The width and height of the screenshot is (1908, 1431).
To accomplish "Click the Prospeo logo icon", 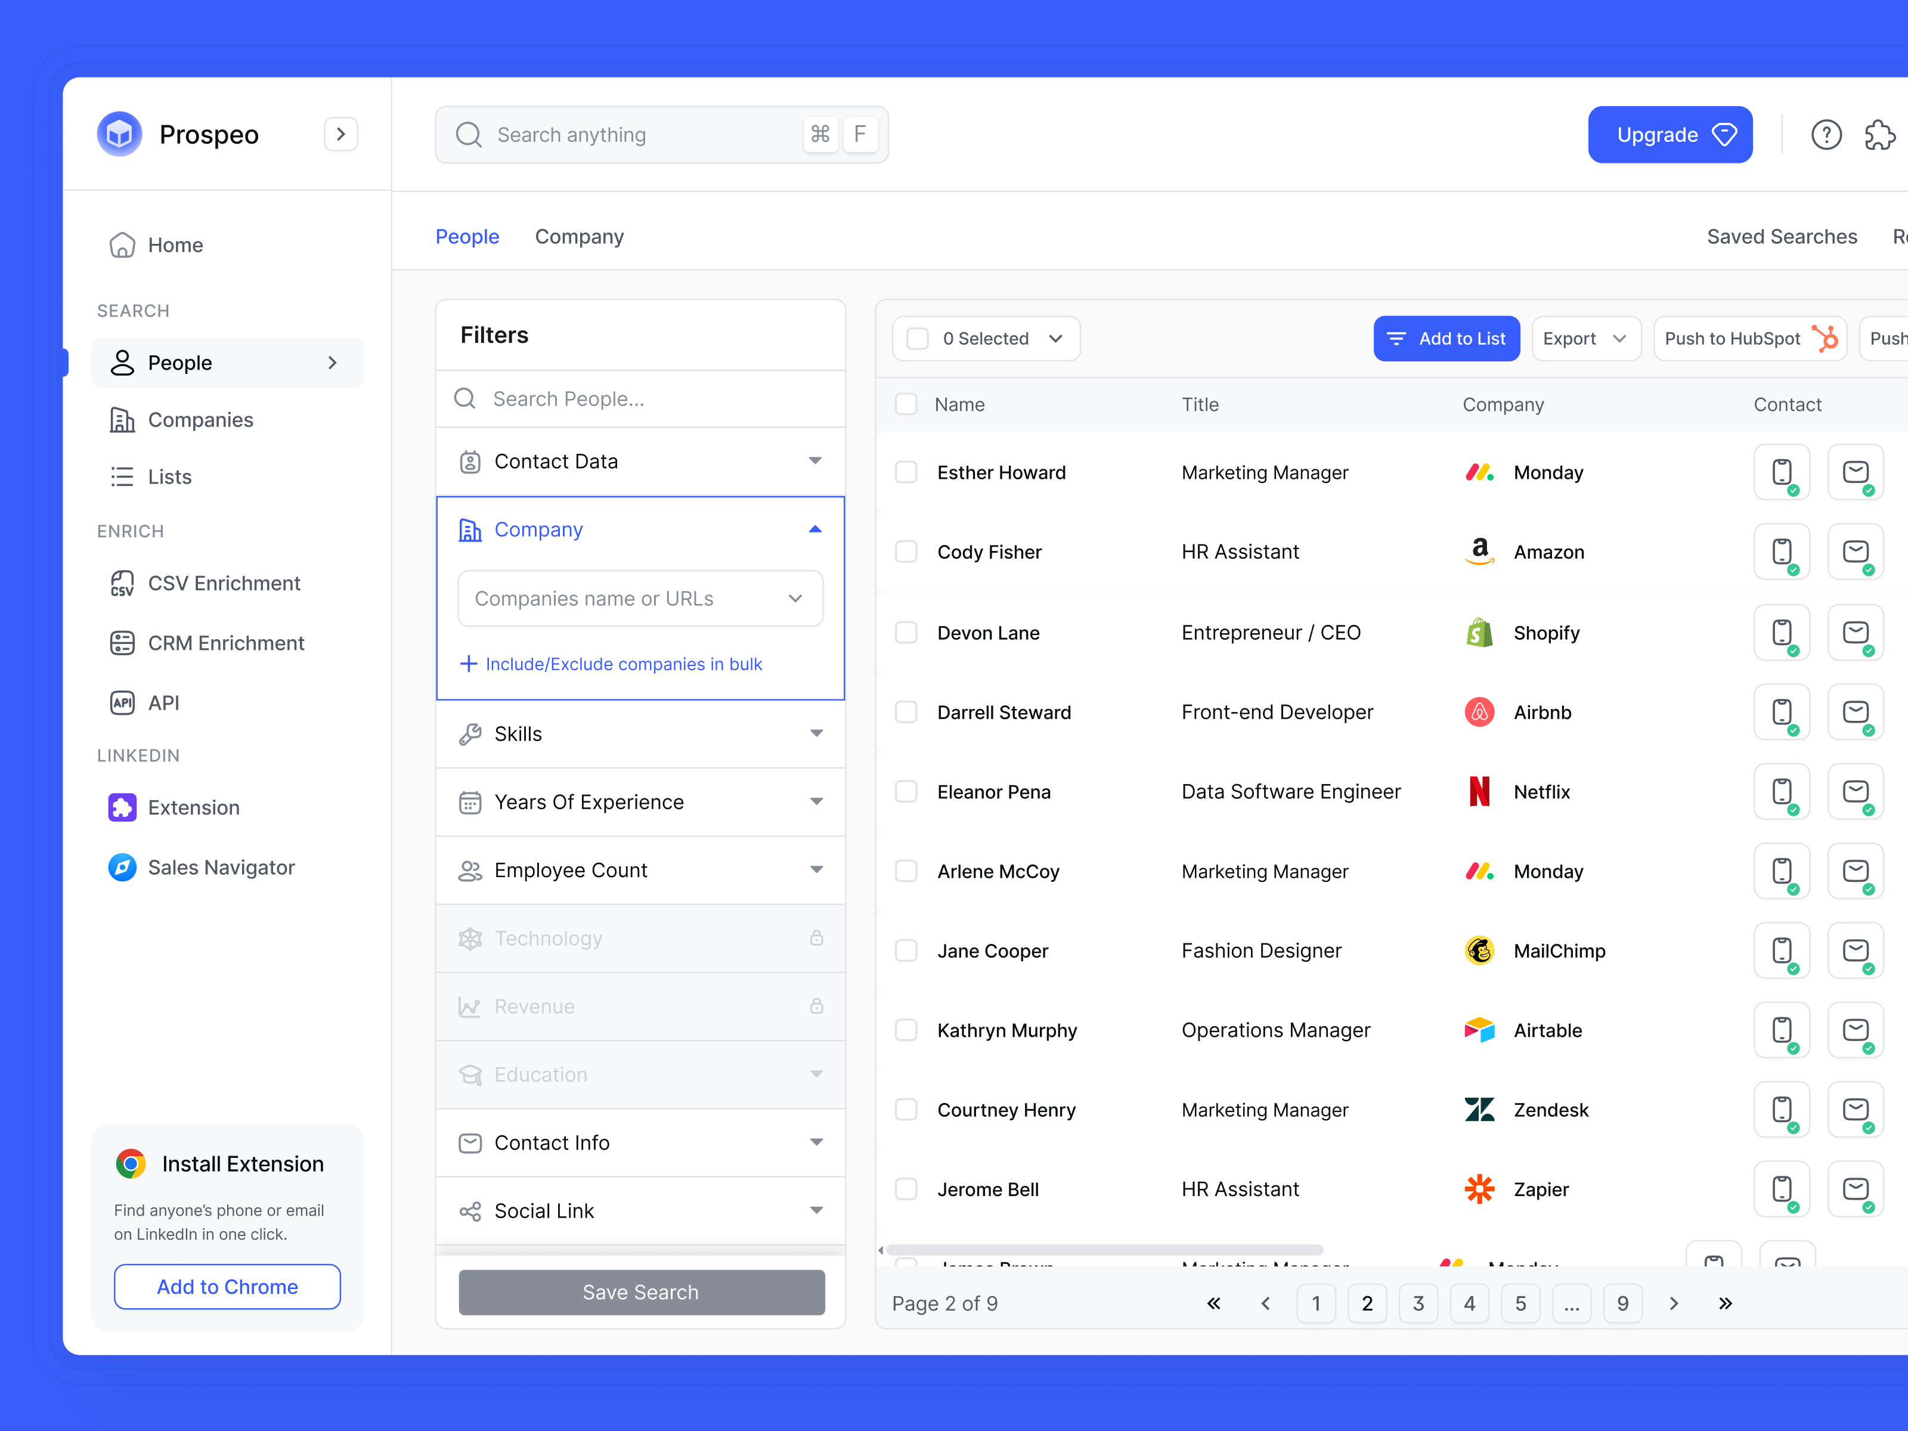I will pos(119,134).
